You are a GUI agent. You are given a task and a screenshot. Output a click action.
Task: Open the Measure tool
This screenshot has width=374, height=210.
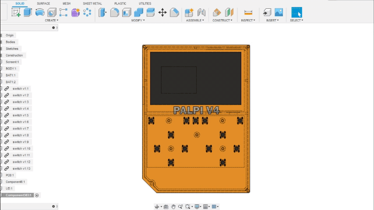point(248,13)
